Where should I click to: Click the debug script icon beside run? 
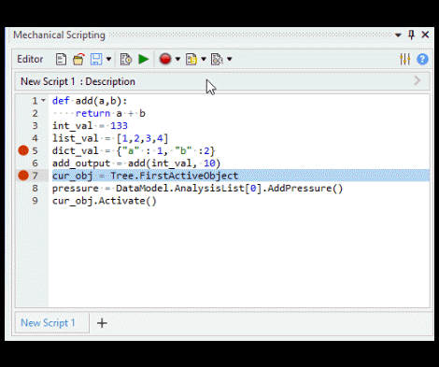pos(126,59)
